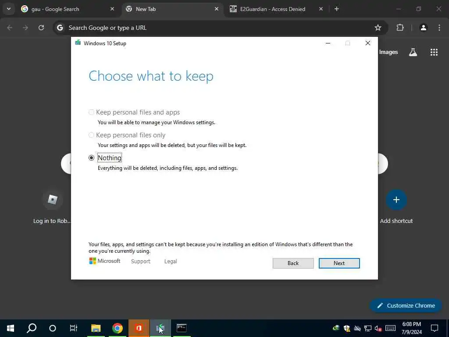This screenshot has height=337, width=449.
Task: Switch to the gau - Google Search tab
Action: point(55,9)
